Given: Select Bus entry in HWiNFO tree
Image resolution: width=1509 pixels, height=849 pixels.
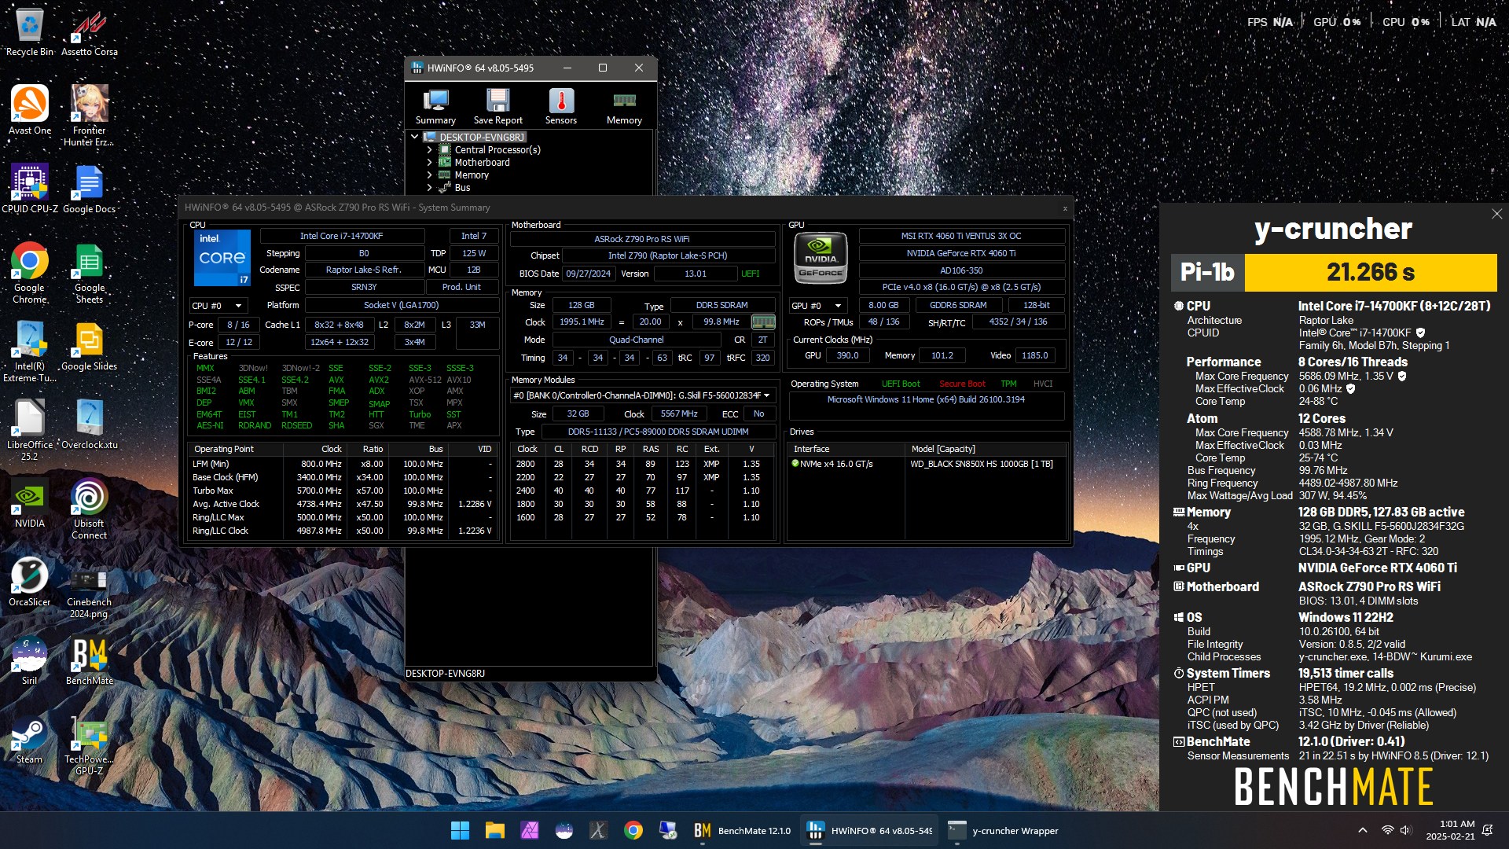Looking at the screenshot, I should pos(462,187).
